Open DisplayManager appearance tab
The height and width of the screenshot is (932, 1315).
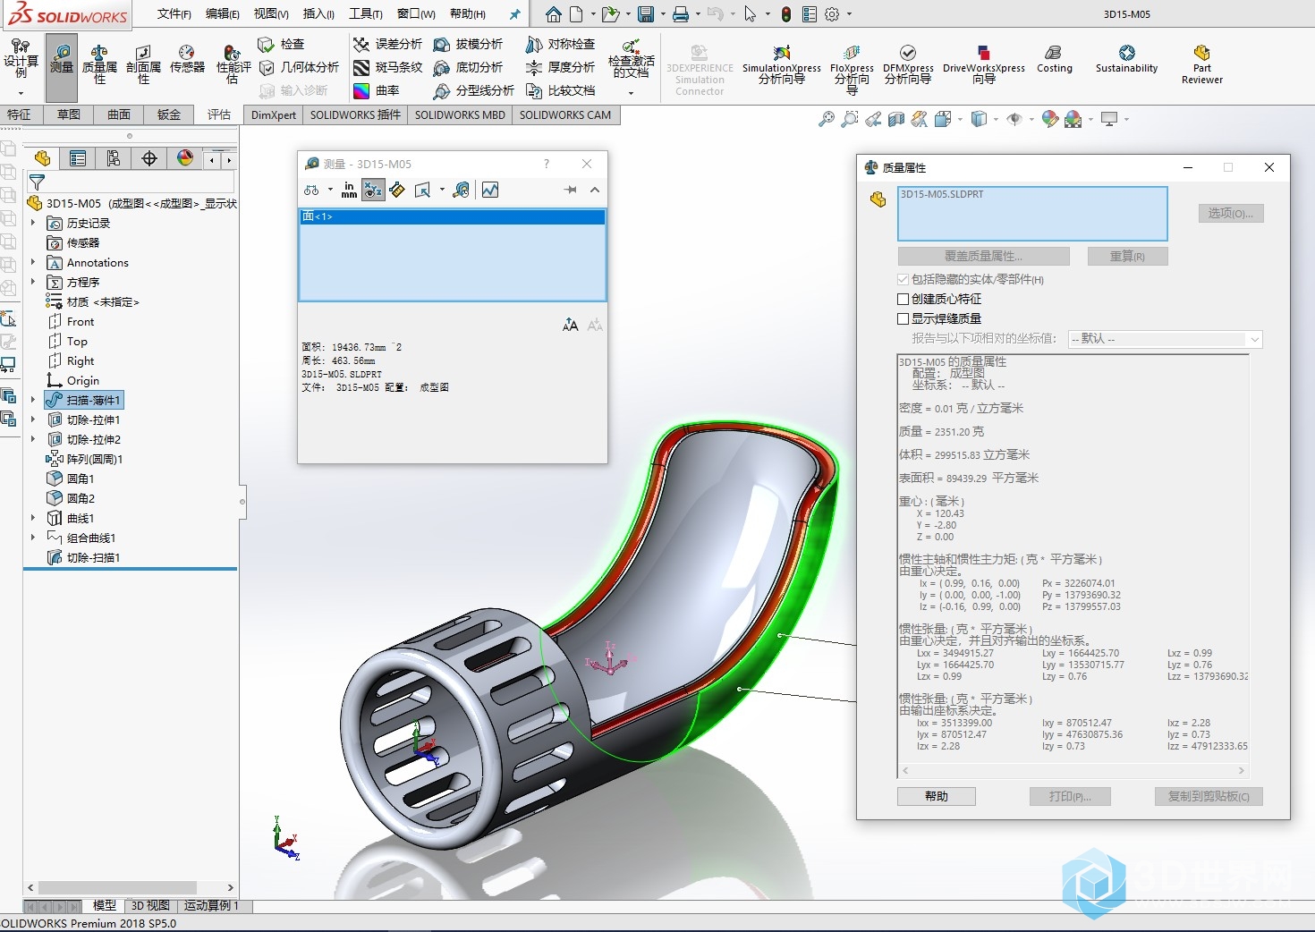185,158
